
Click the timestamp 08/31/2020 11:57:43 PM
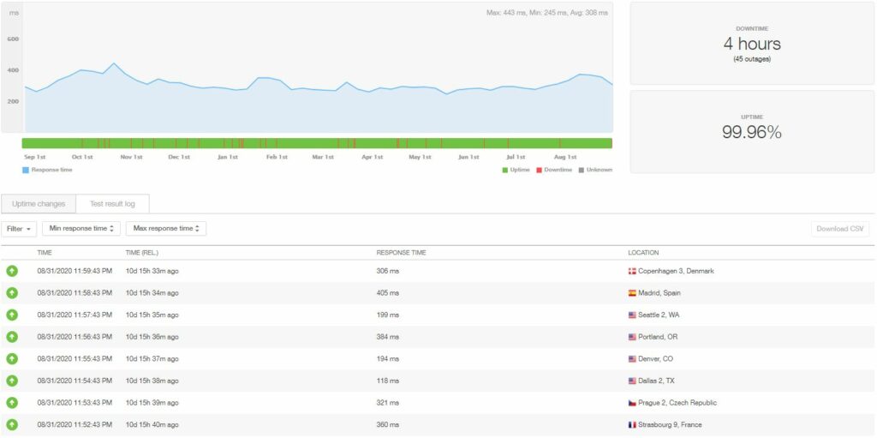[75, 315]
